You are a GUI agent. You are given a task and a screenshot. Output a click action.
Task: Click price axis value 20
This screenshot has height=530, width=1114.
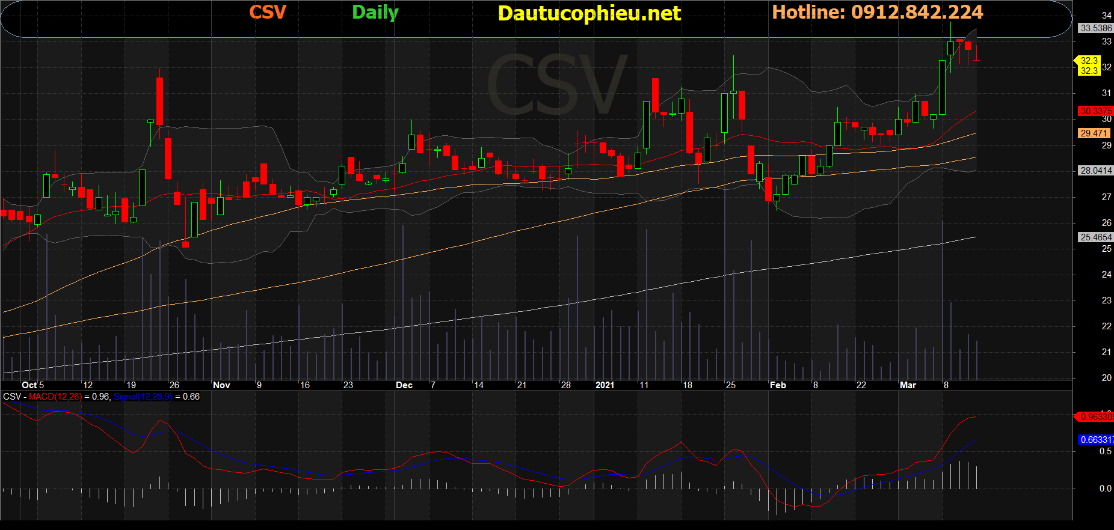point(1106,378)
